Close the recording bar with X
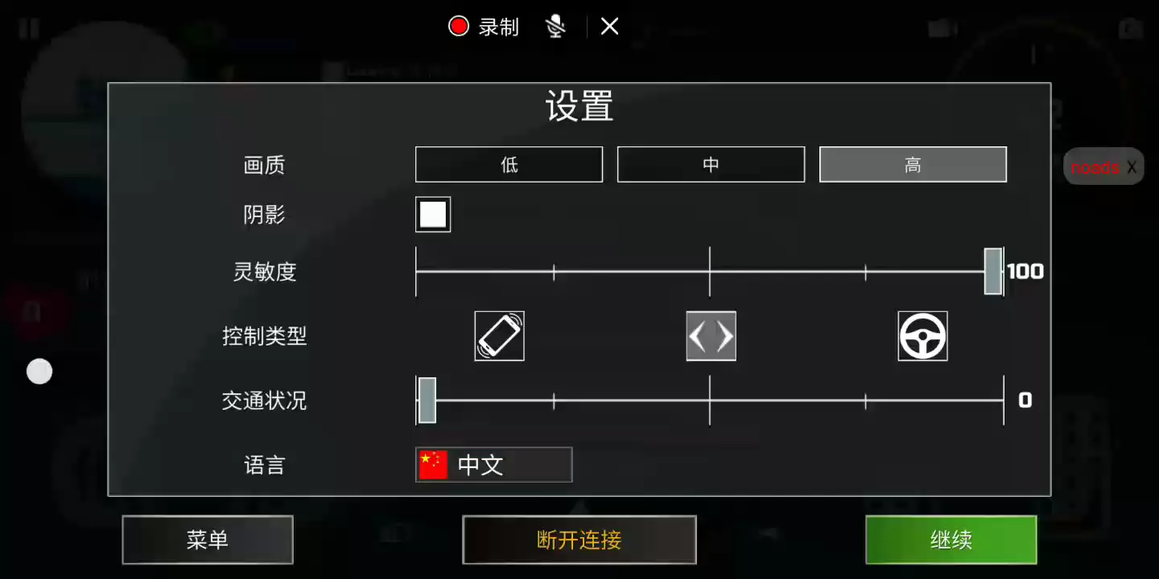Viewport: 1159px width, 579px height. (609, 27)
